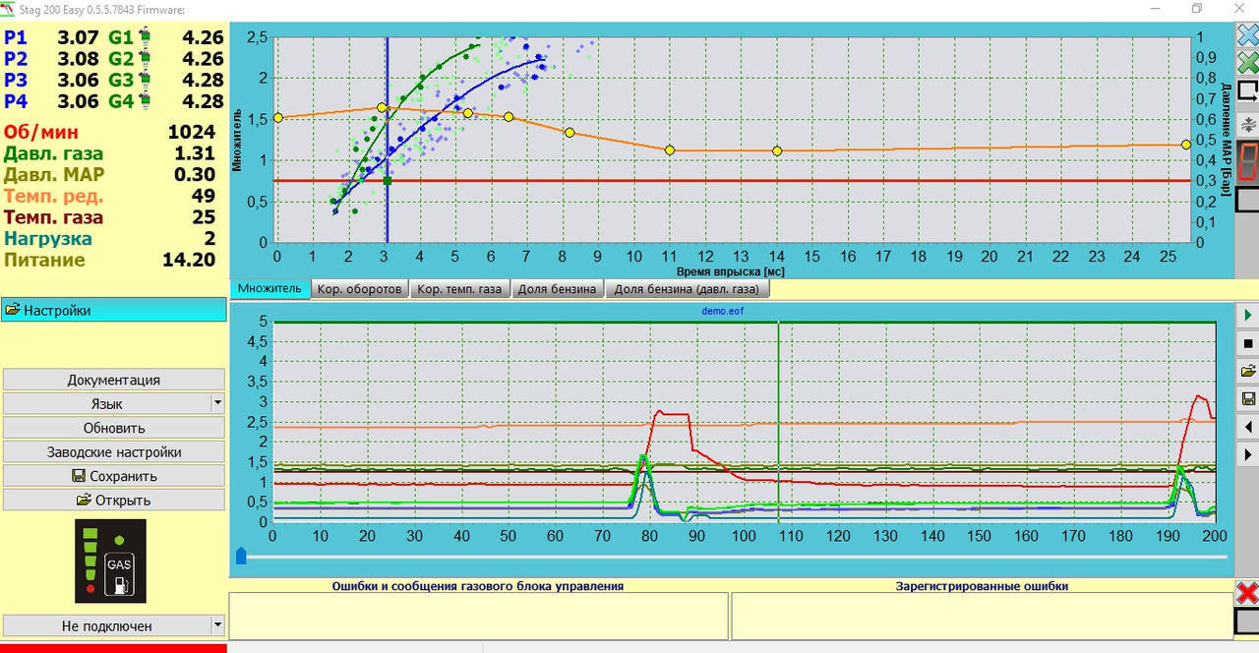The image size is (1259, 653).
Task: Open the connection dropdown arrow
Action: (217, 625)
